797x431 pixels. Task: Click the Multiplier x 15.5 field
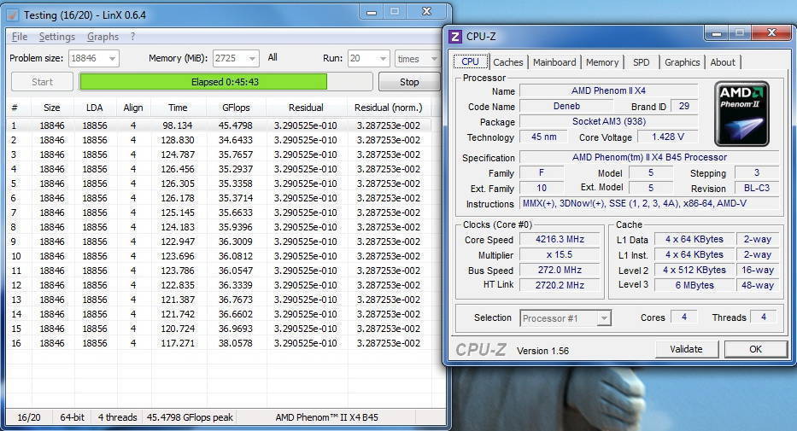point(560,255)
